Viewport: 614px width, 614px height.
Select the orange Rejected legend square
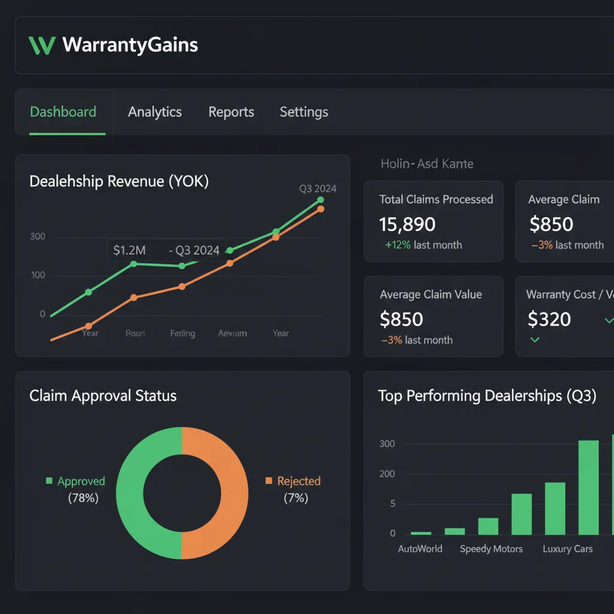coord(269,481)
